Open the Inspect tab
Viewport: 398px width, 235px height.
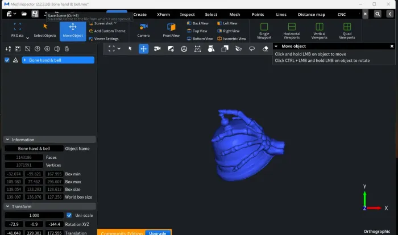pos(187,14)
